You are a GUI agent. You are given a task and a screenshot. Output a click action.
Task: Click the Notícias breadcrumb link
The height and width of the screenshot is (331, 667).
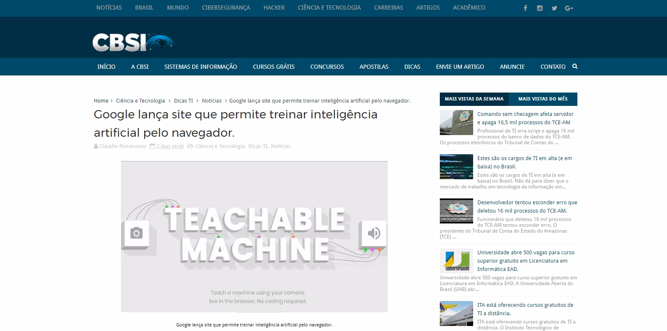click(212, 100)
